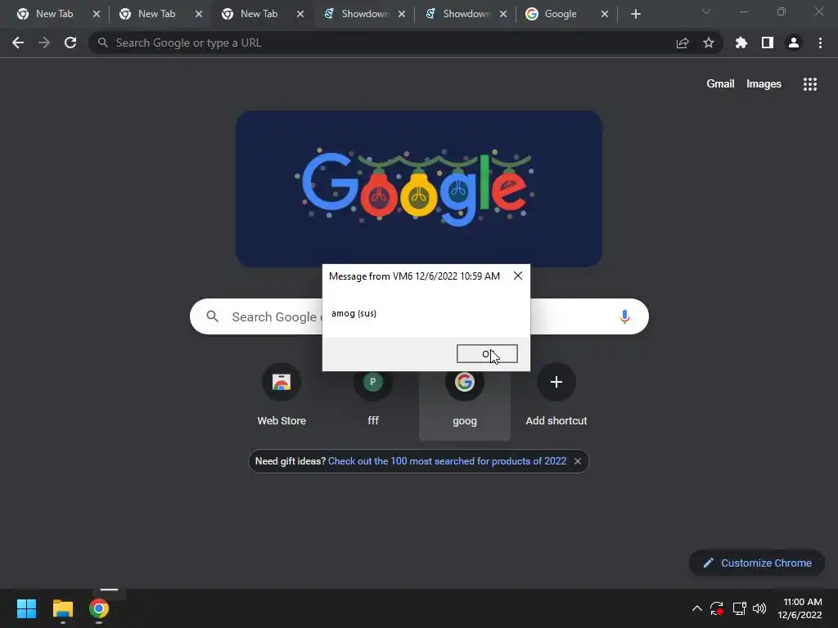Open the Chrome profile menu
The width and height of the screenshot is (838, 628).
(x=794, y=43)
